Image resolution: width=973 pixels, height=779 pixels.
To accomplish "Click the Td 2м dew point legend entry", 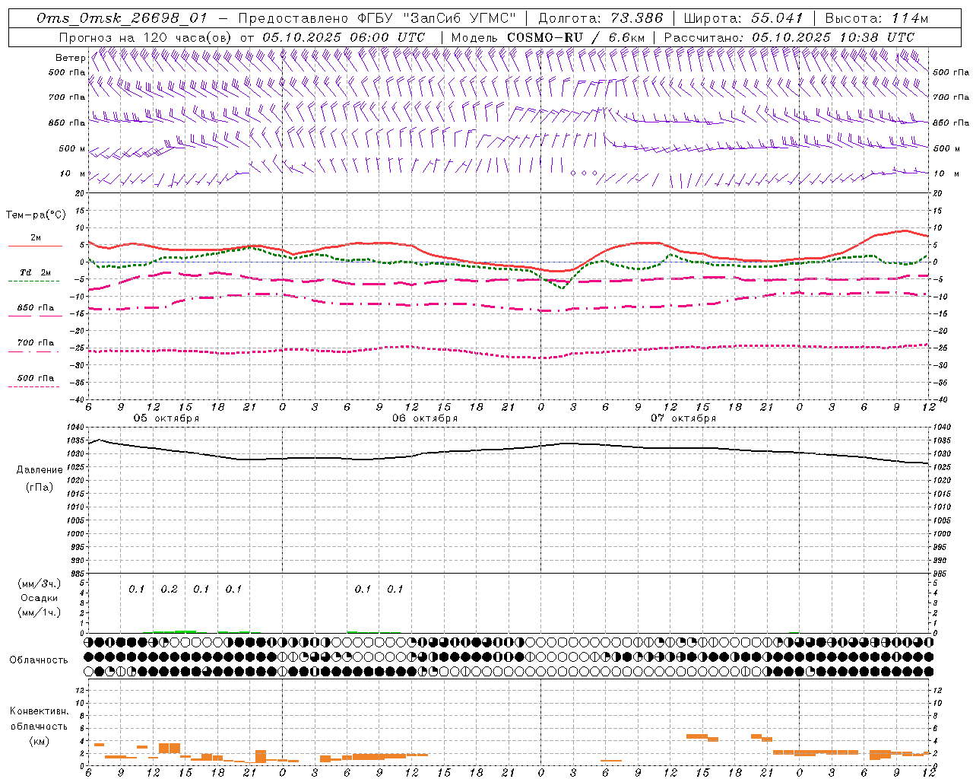I will pos(36,272).
